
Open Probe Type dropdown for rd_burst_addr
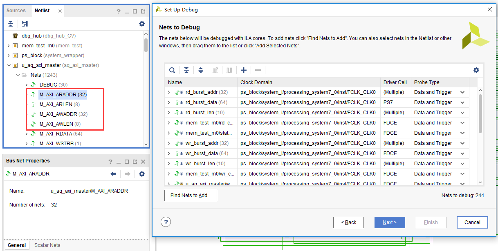[x=462, y=92]
